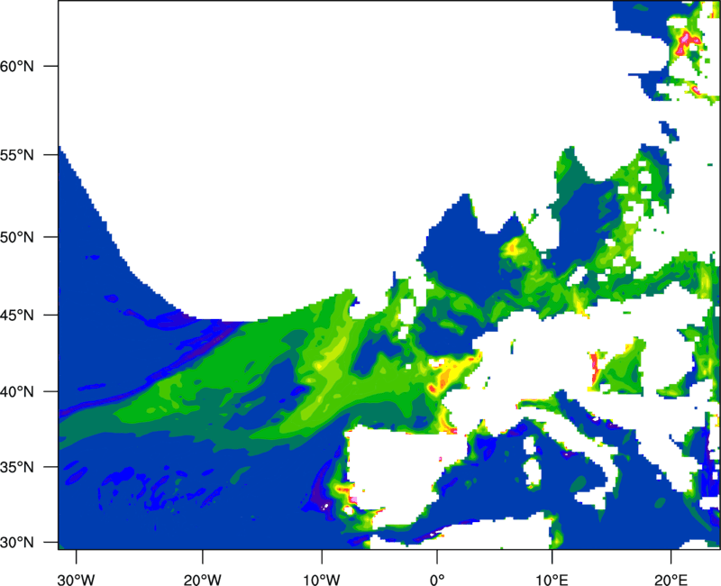The image size is (721, 586).
Task: Click the 10°E longitude label
Action: click(x=552, y=580)
